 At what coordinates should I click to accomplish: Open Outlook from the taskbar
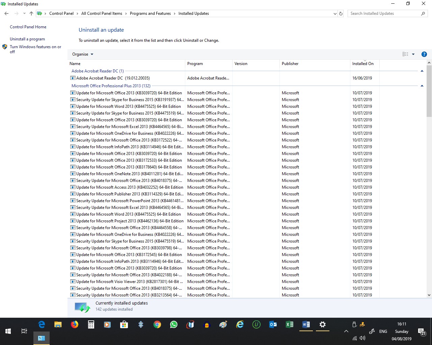[x=273, y=324]
